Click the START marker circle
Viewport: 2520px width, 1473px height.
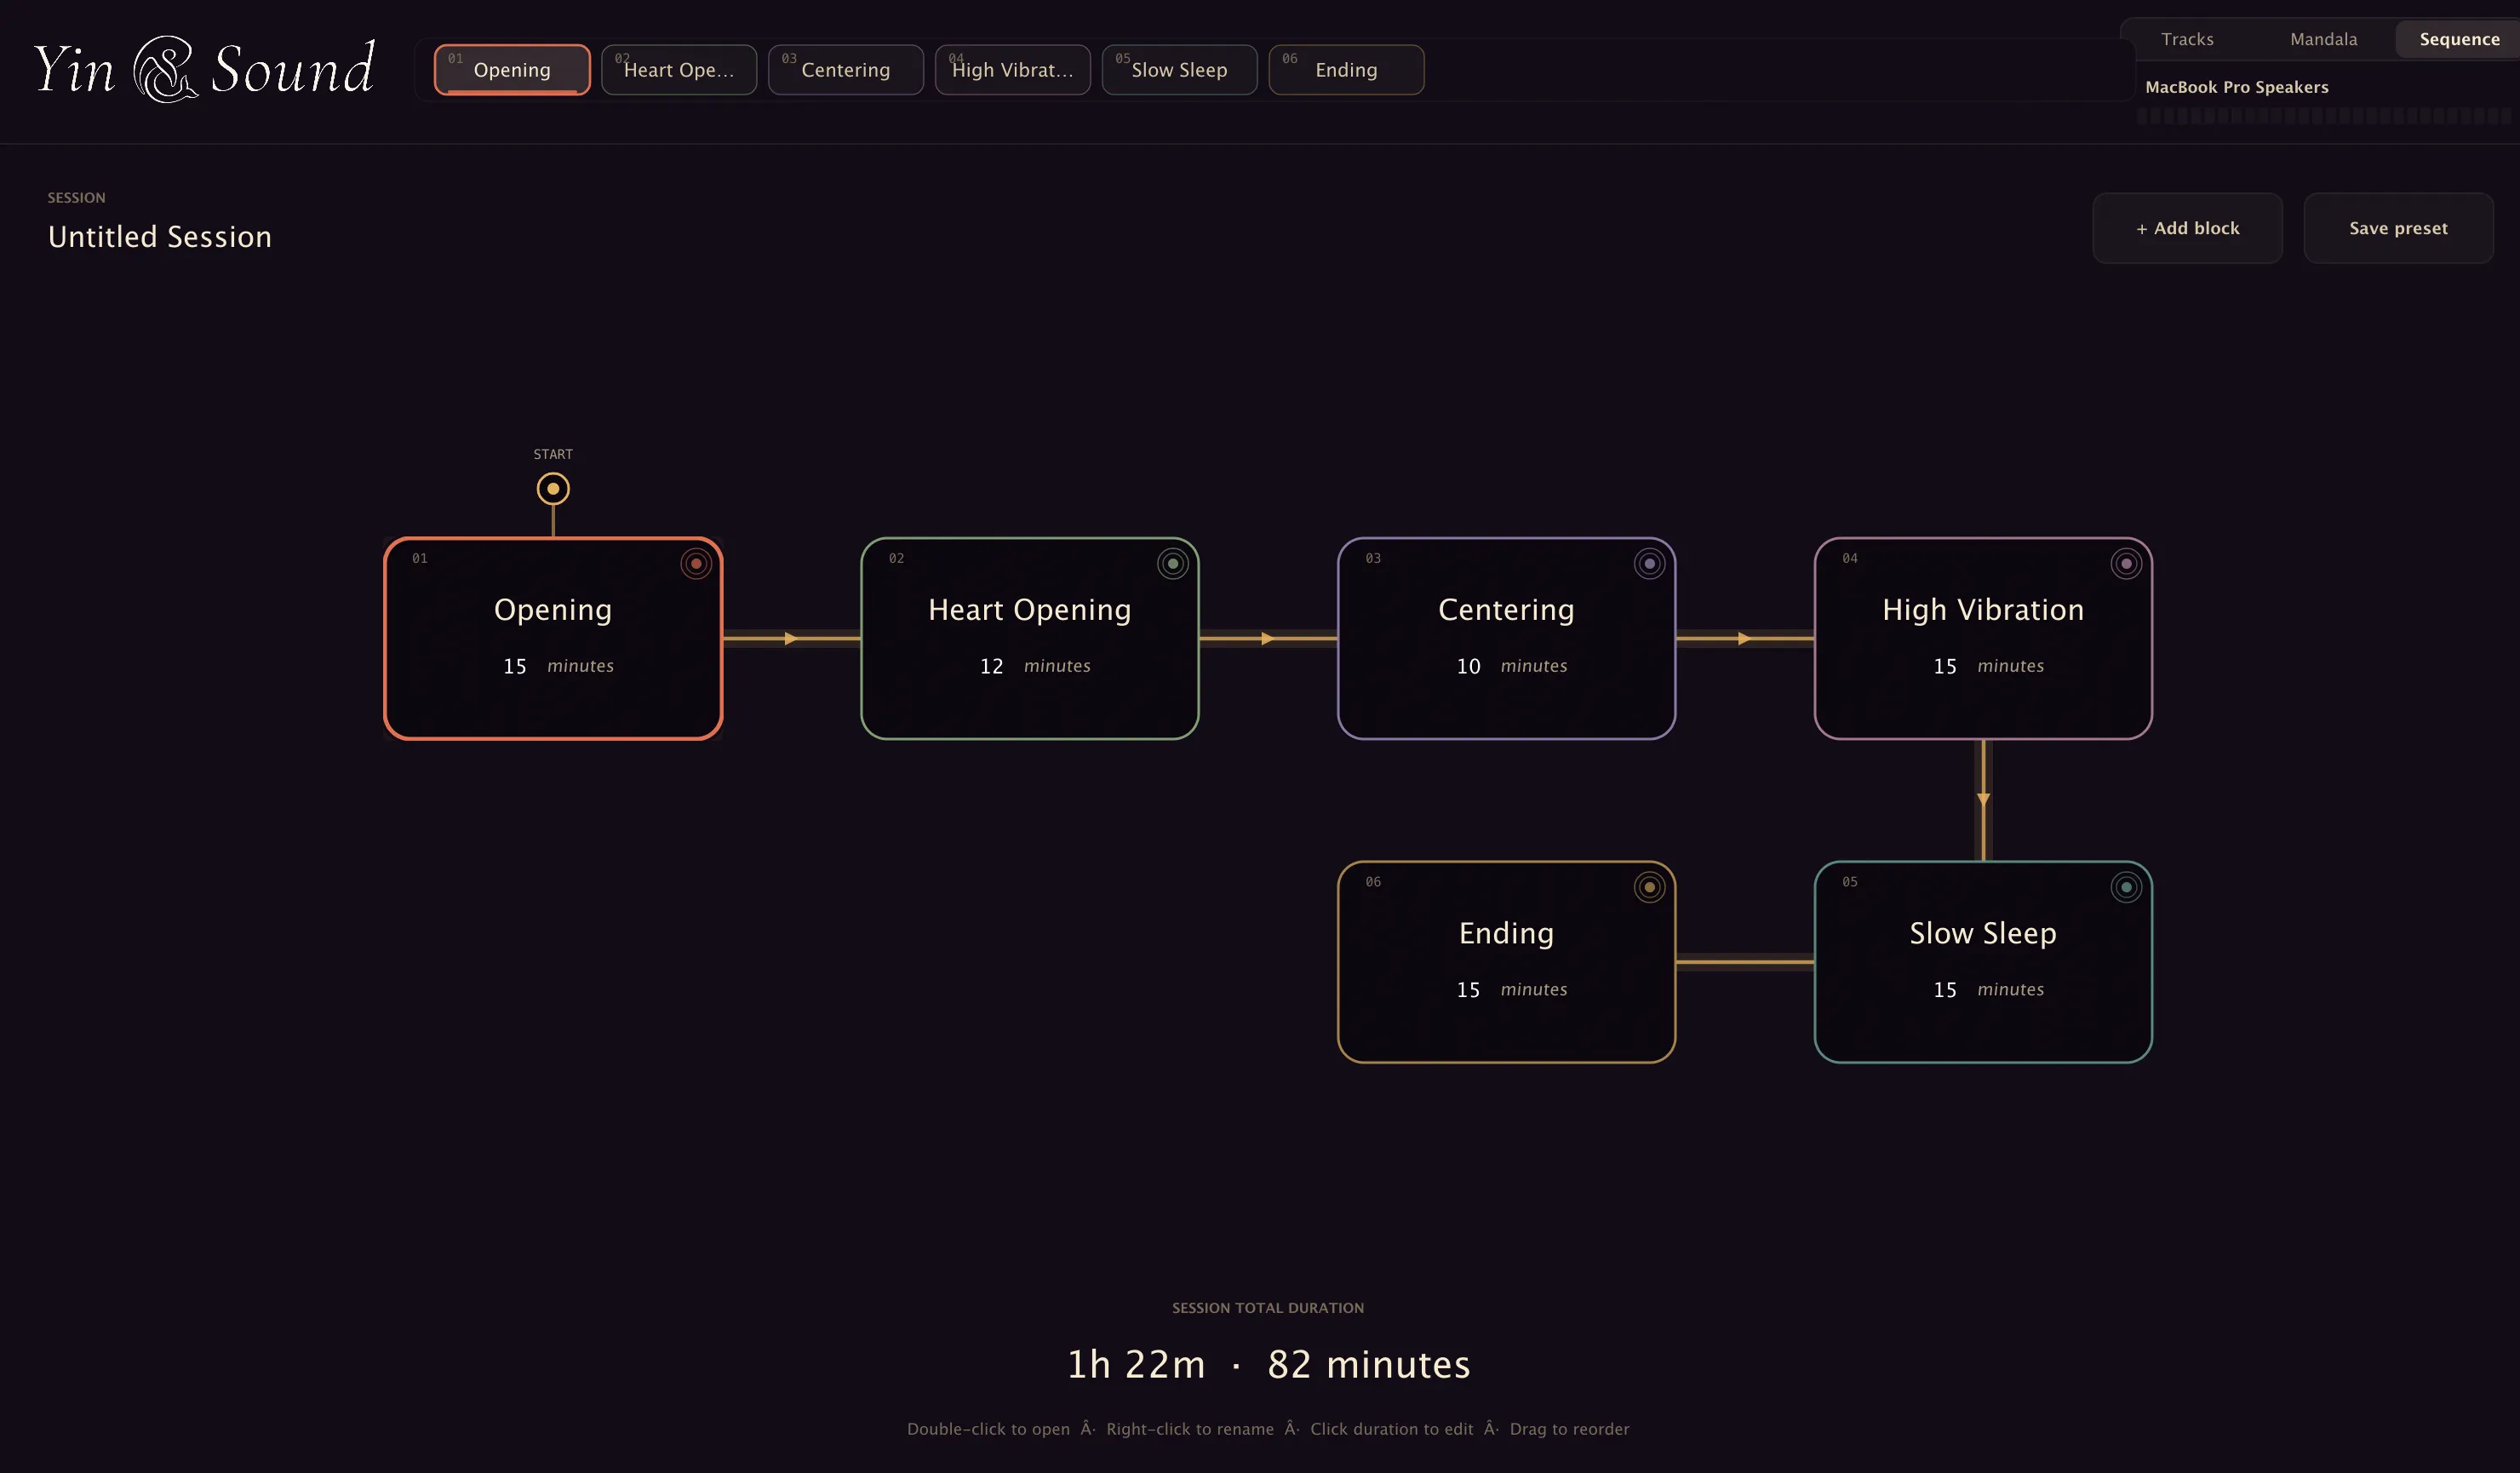[x=553, y=489]
